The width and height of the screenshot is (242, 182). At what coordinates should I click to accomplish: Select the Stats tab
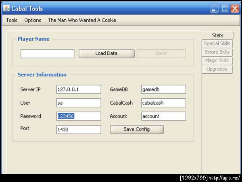click(x=217, y=35)
